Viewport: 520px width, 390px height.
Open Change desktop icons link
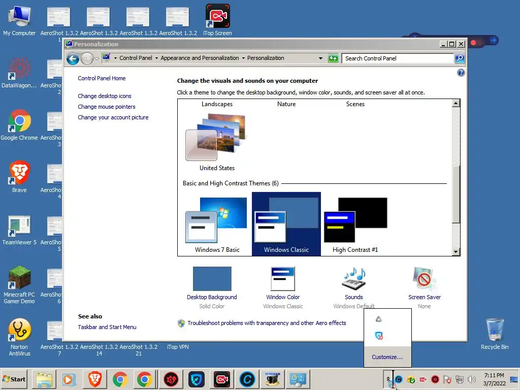[105, 96]
